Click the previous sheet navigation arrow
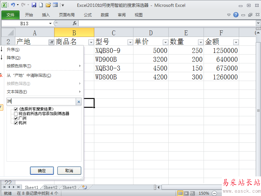Viewport: 261px width, 196px height. 9,187
